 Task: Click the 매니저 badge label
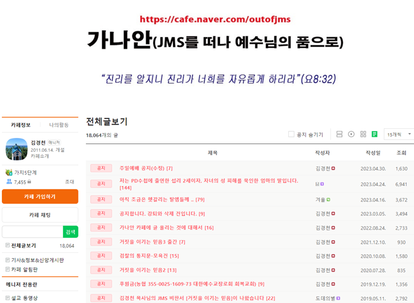[54, 143]
